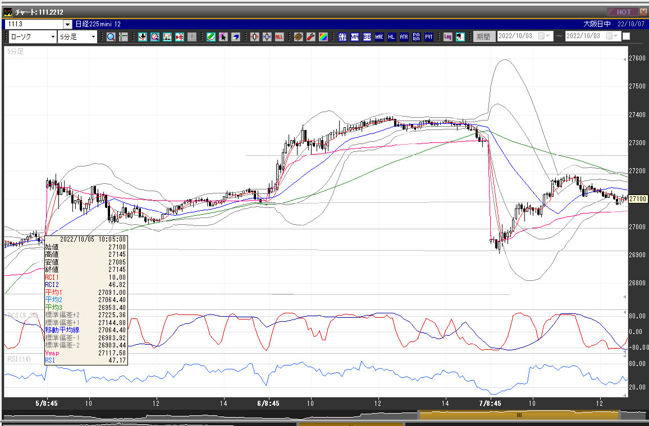Viewport: 649px width, 426px height.
Task: Toggle the VWAP indicator icon
Action: [x=342, y=37]
